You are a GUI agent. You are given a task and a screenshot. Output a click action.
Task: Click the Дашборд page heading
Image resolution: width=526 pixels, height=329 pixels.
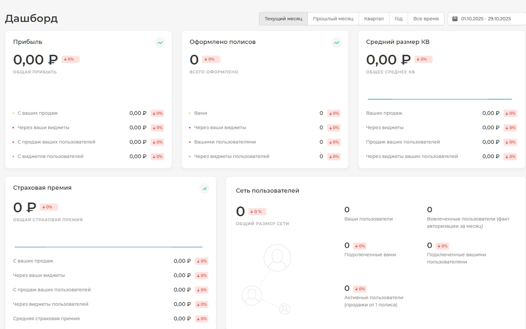[31, 19]
